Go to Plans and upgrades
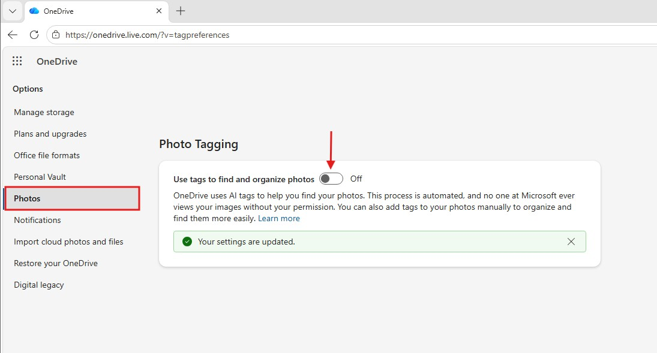 (x=50, y=134)
